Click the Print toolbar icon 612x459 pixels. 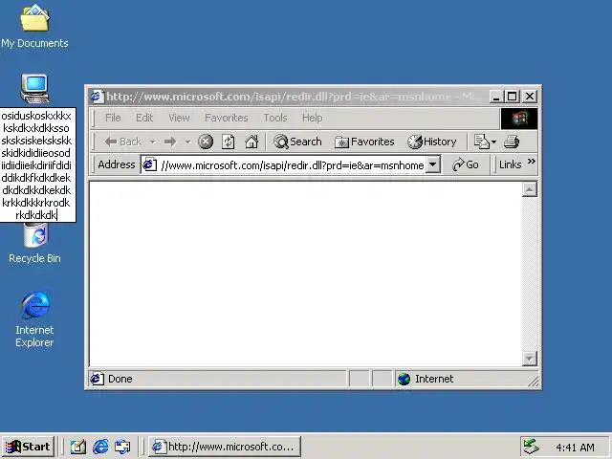(x=512, y=142)
